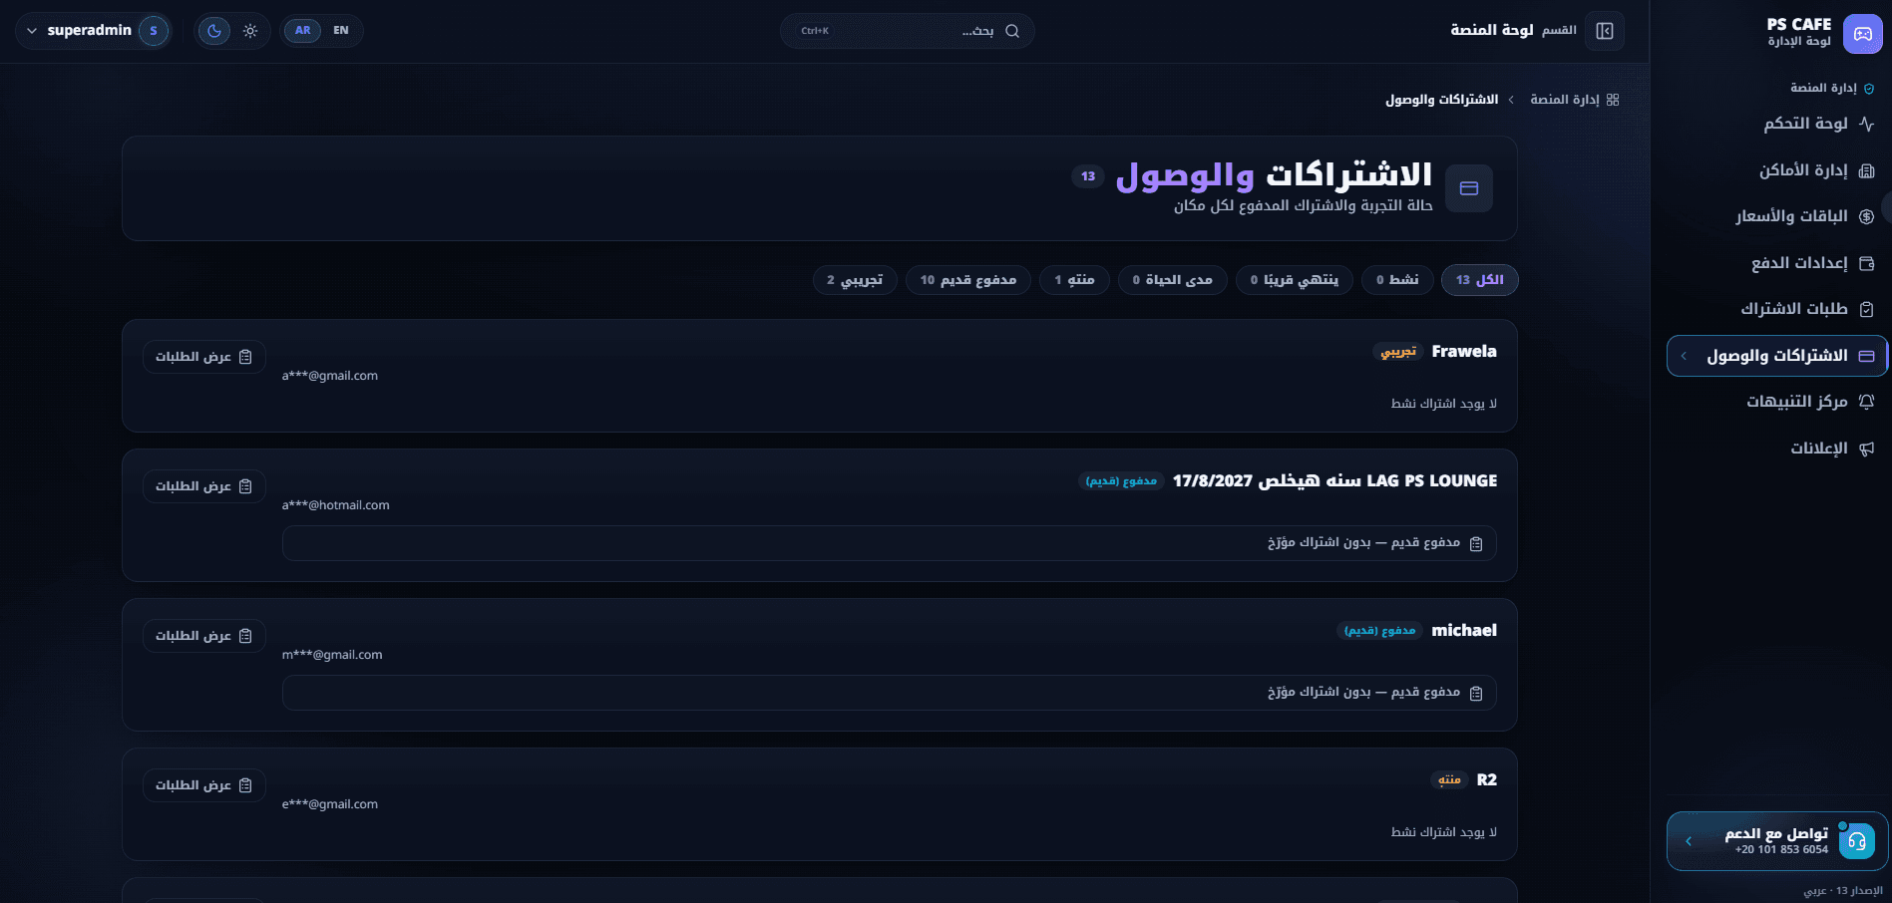Click the منته badge next to R2
The image size is (1892, 903).
pyautogui.click(x=1450, y=780)
